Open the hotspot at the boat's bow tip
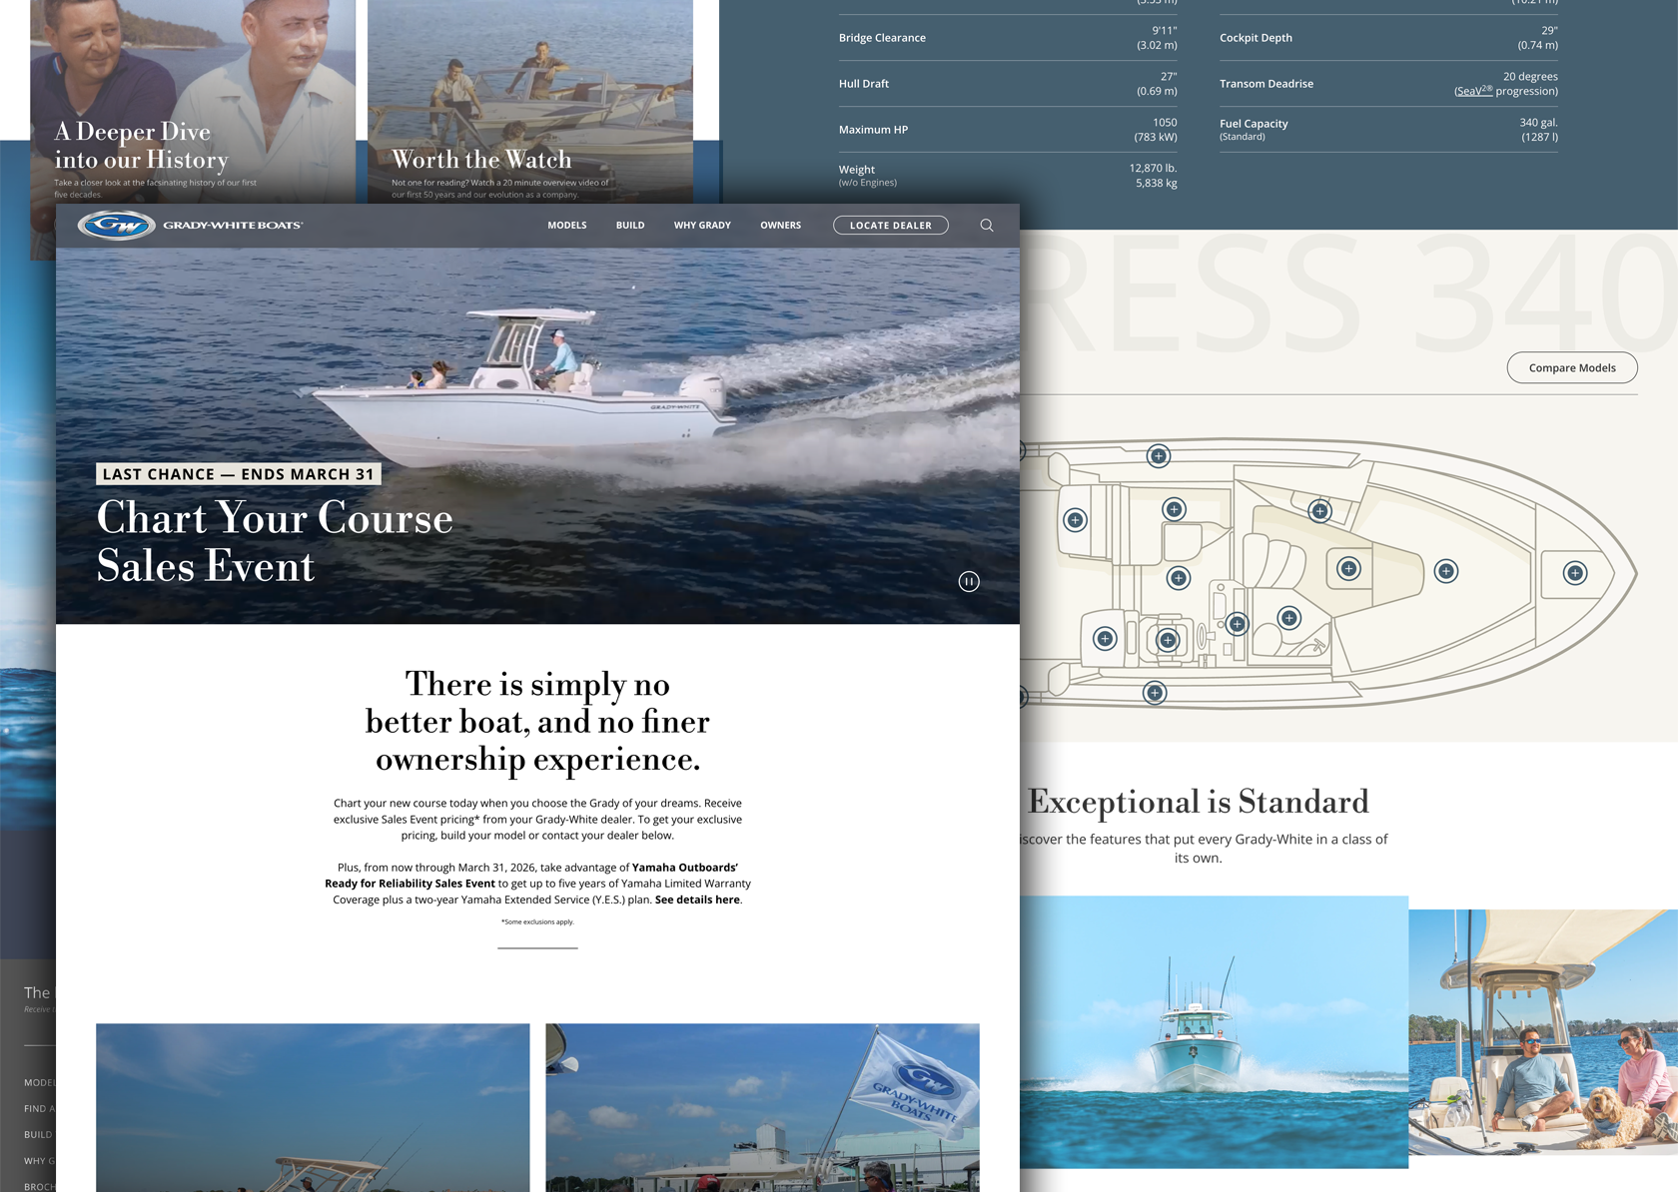The width and height of the screenshot is (1678, 1192). pos(1574,573)
